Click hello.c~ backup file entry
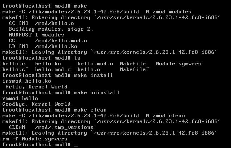The image size is (231, 148). [15, 70]
